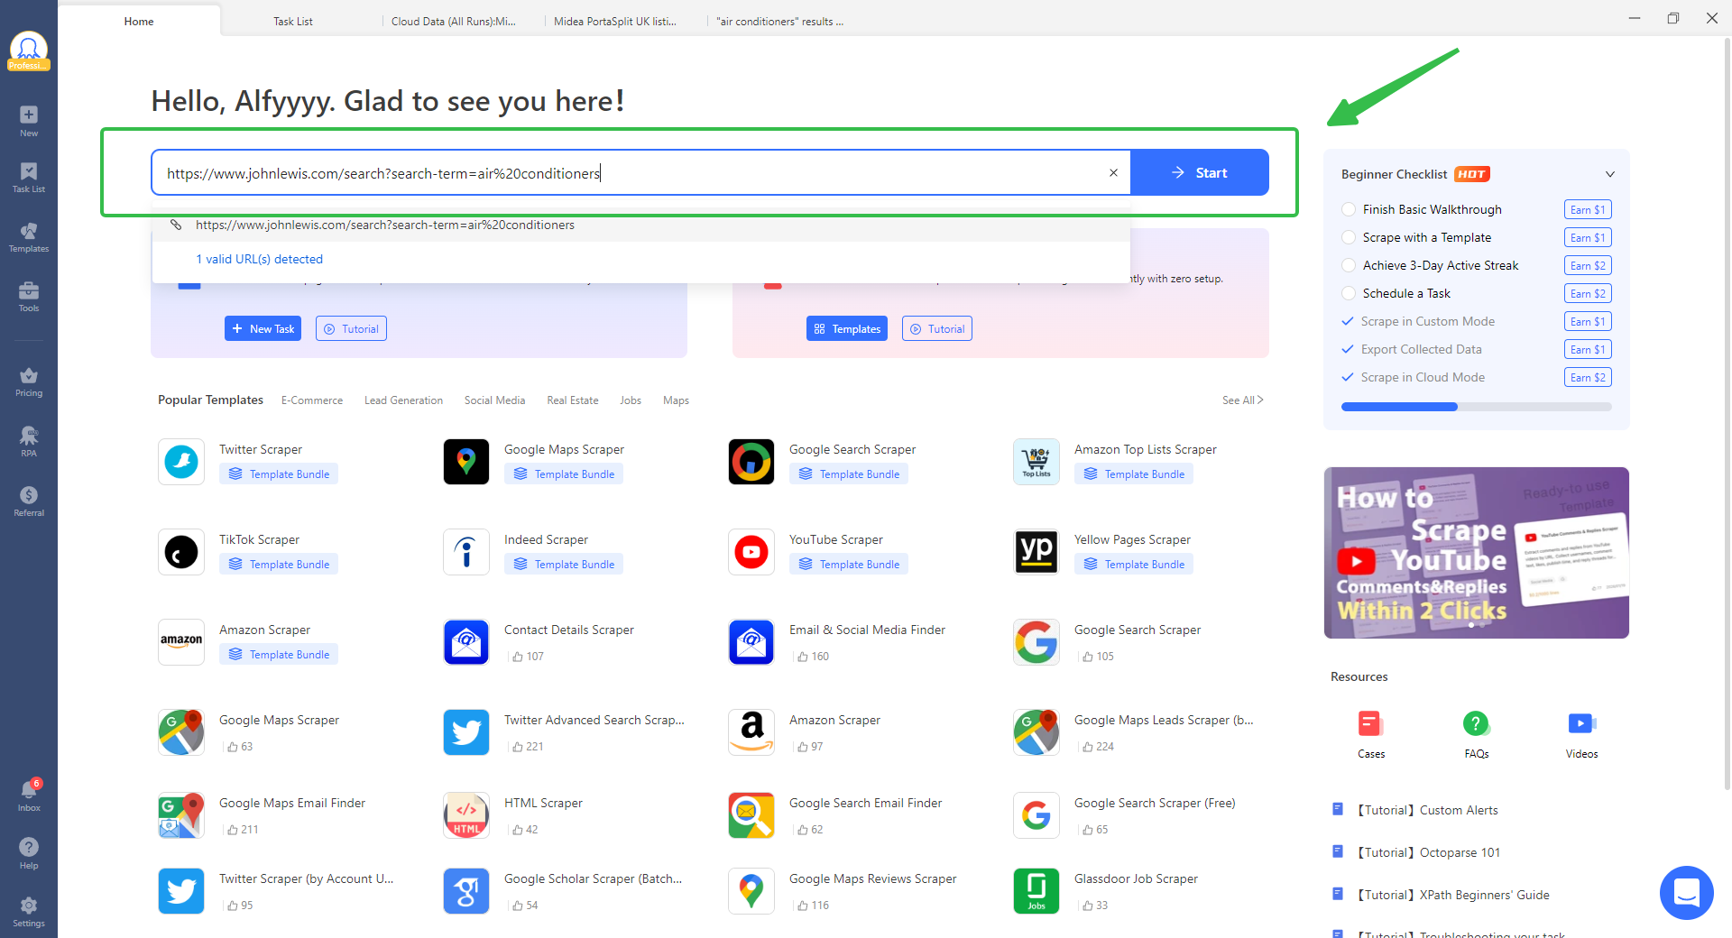The width and height of the screenshot is (1732, 938).
Task: Filter templates by Social Media
Action: pos(494,400)
